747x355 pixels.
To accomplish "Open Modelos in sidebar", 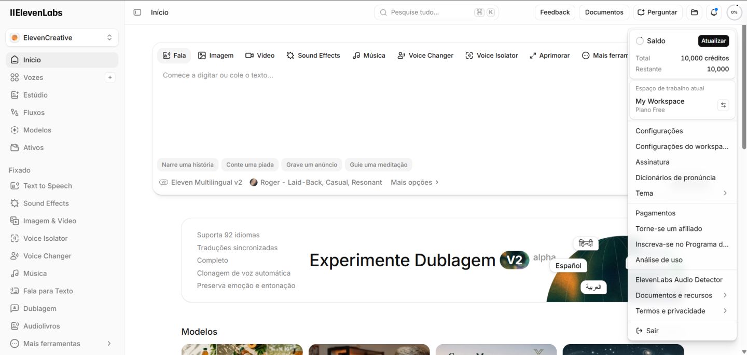I will click(62, 130).
